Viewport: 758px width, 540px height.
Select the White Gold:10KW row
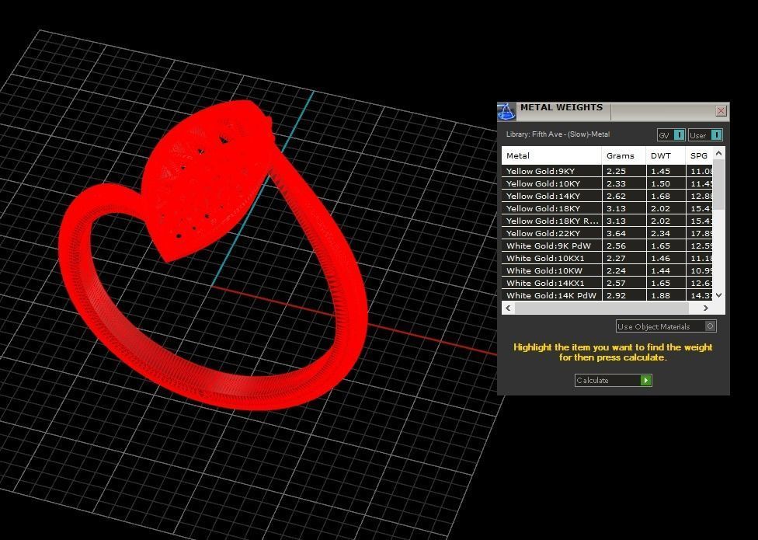[x=607, y=270]
